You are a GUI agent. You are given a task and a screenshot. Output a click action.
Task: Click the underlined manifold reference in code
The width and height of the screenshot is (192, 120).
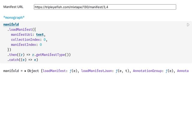(x=11, y=24)
